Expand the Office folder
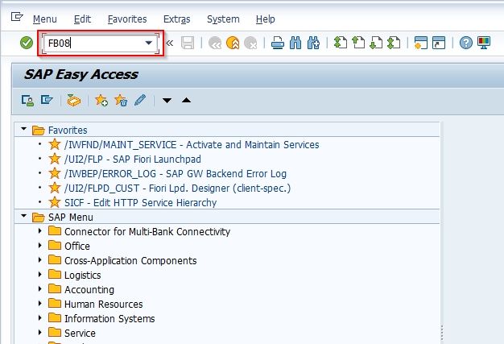Viewport: 504px width, 344px height. 40,245
